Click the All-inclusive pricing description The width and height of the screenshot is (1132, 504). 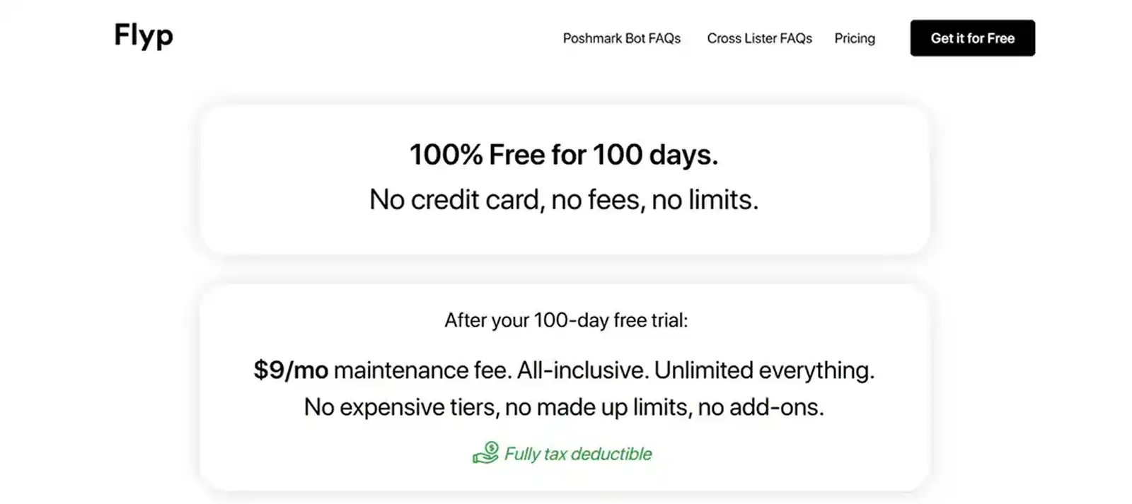pyautogui.click(x=582, y=369)
